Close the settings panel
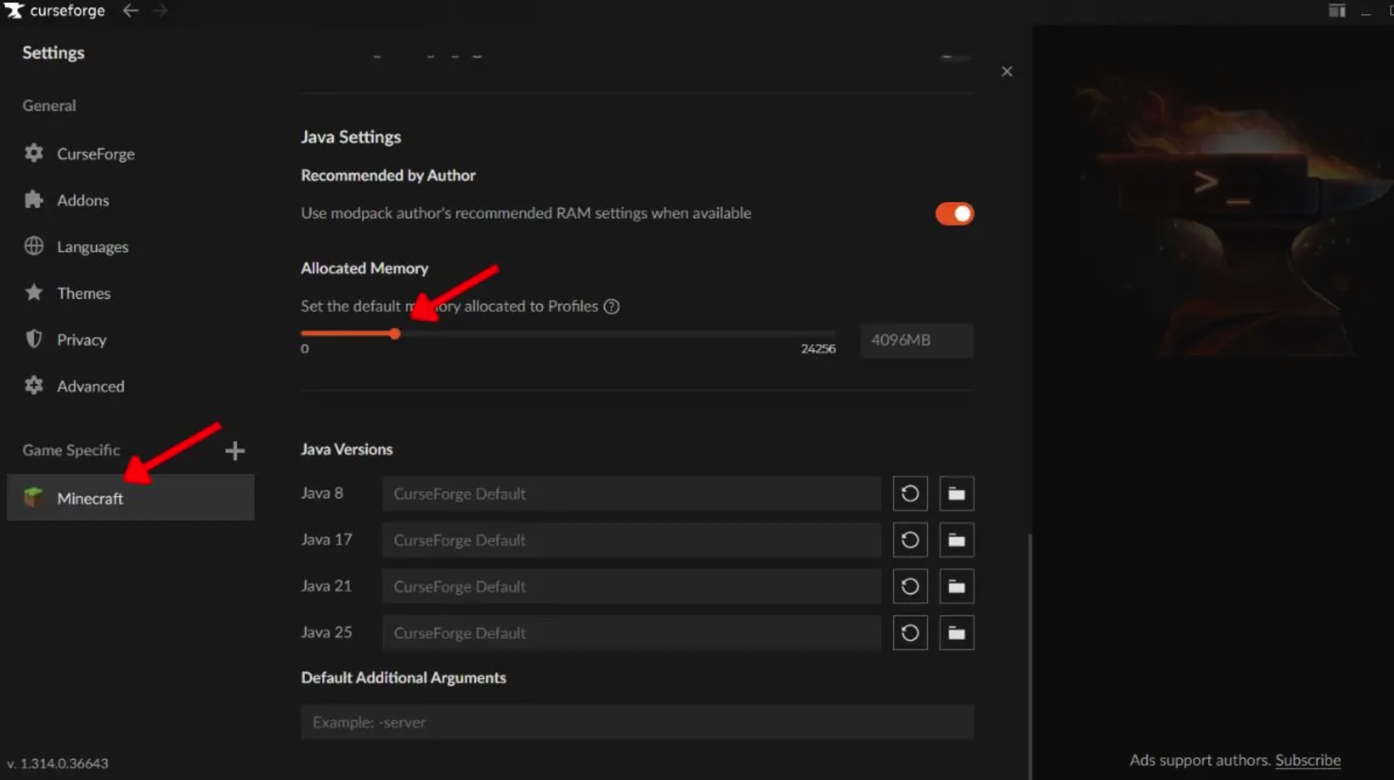The height and width of the screenshot is (780, 1394). pyautogui.click(x=1007, y=71)
